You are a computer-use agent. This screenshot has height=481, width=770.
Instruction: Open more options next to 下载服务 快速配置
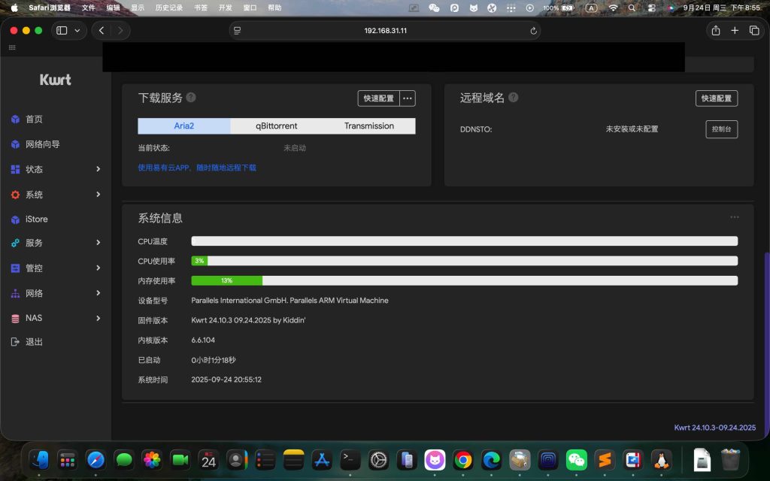tap(408, 98)
